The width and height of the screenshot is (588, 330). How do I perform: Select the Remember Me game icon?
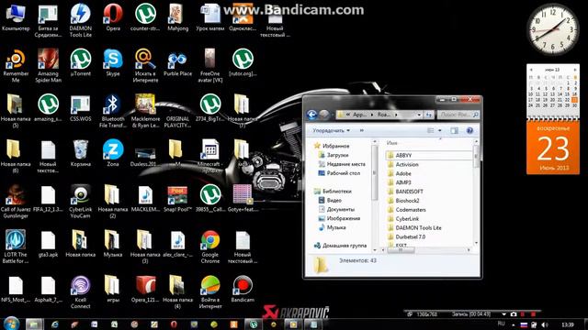click(16, 66)
